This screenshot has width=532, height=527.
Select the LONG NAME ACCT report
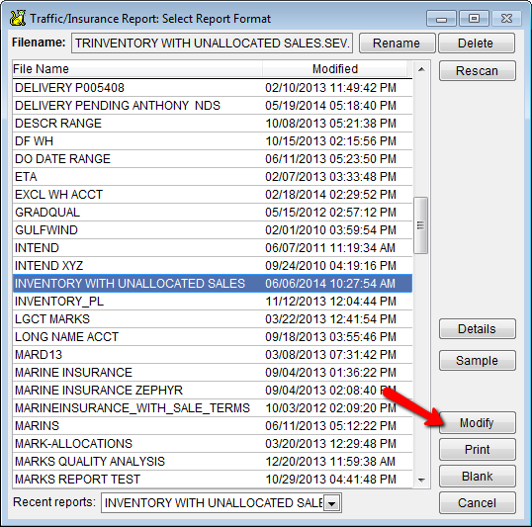click(213, 337)
